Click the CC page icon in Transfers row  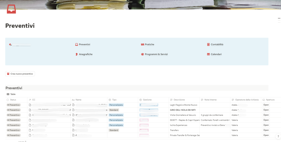30,130
